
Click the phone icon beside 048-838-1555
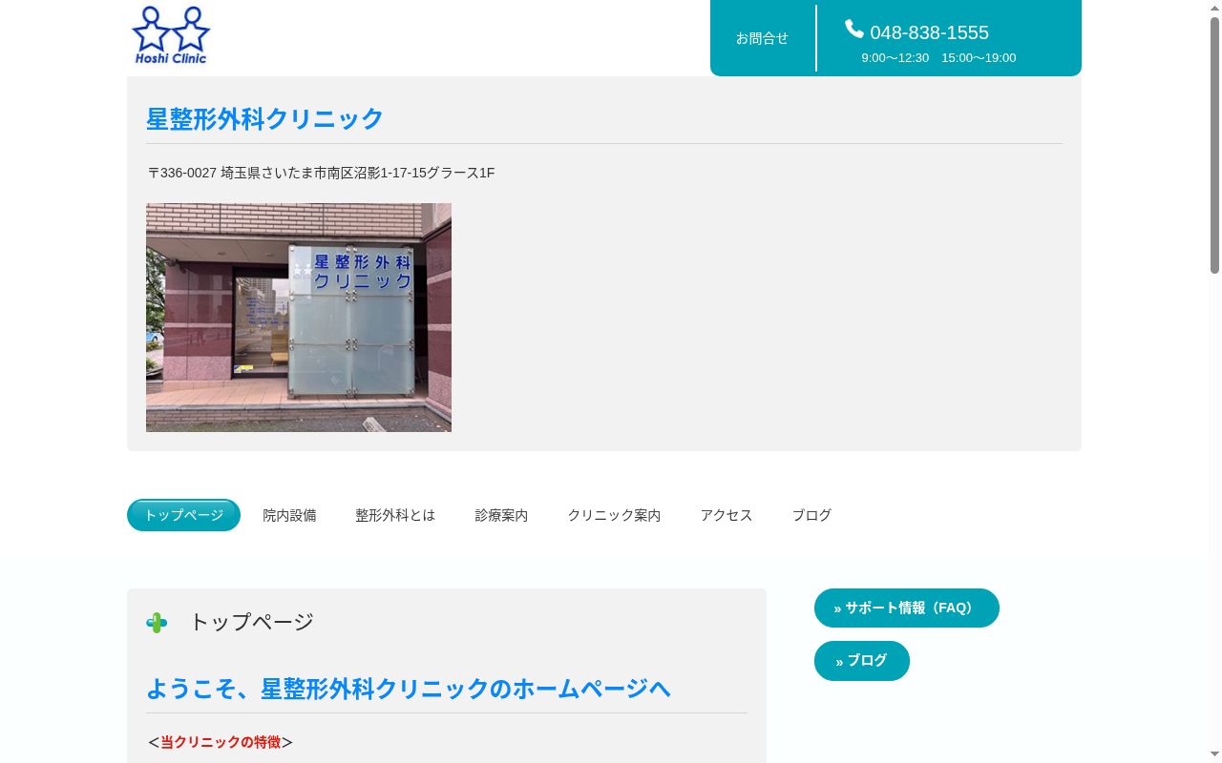[x=854, y=30]
